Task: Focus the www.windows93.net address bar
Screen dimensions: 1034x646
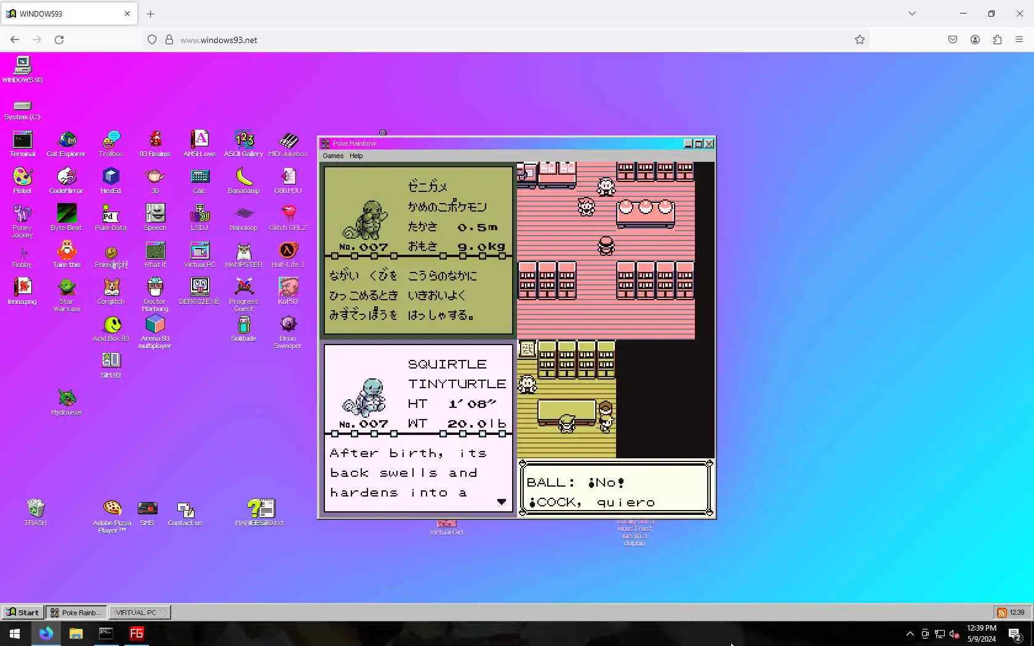Action: pyautogui.click(x=505, y=40)
